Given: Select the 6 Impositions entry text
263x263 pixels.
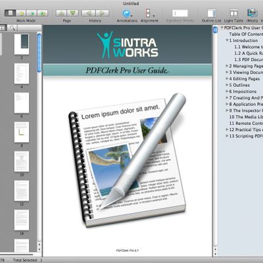Looking at the screenshot, I should 243,91.
